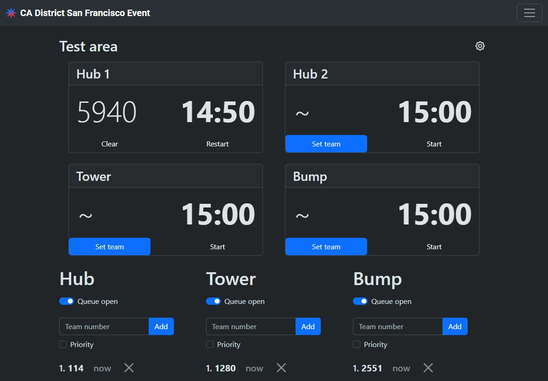Click the starburst logo in header

pos(11,13)
